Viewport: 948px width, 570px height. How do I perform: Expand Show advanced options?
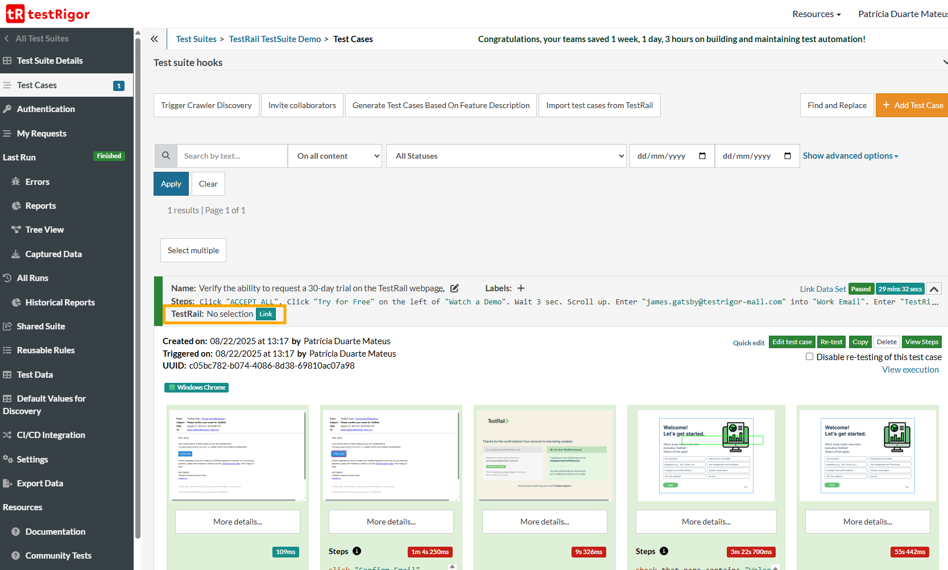tap(850, 156)
